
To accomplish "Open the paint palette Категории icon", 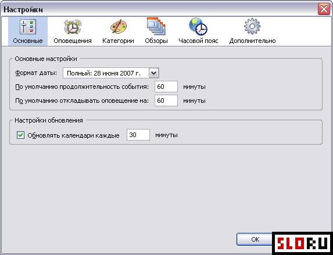I will (118, 27).
